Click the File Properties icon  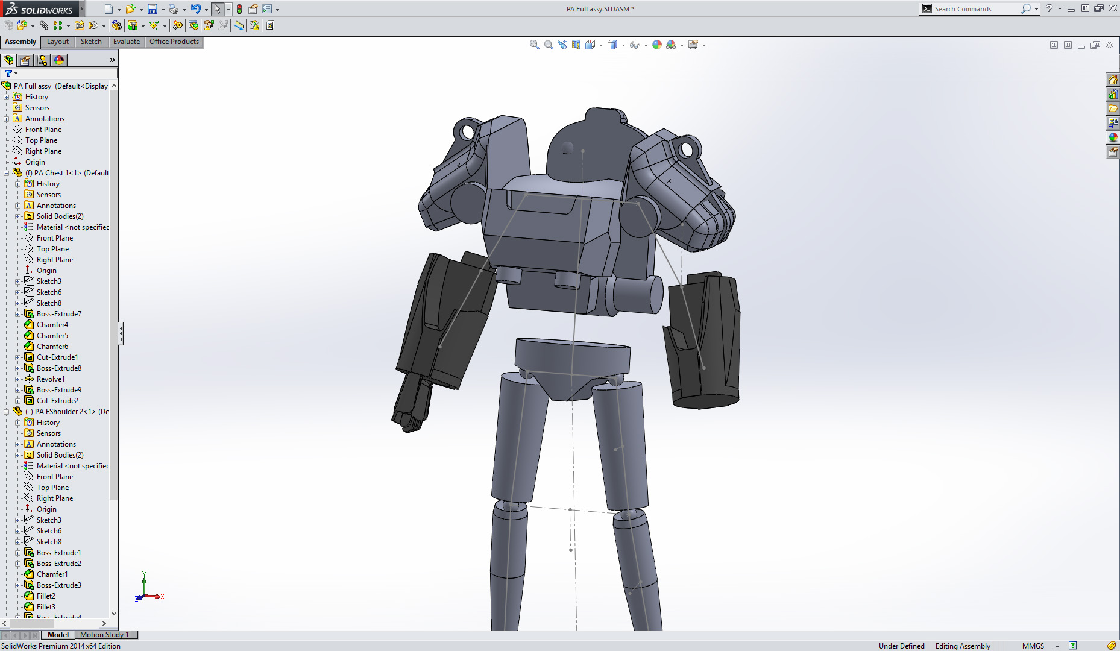tap(253, 9)
